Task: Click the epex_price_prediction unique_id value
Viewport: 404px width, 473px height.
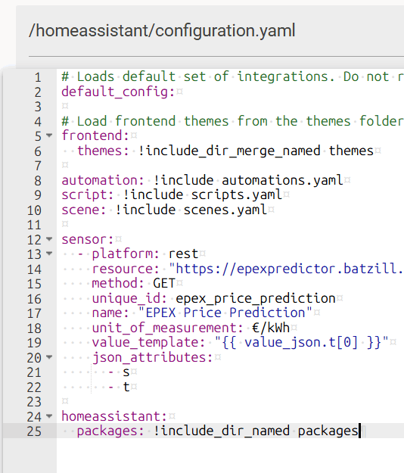Action: (256, 299)
